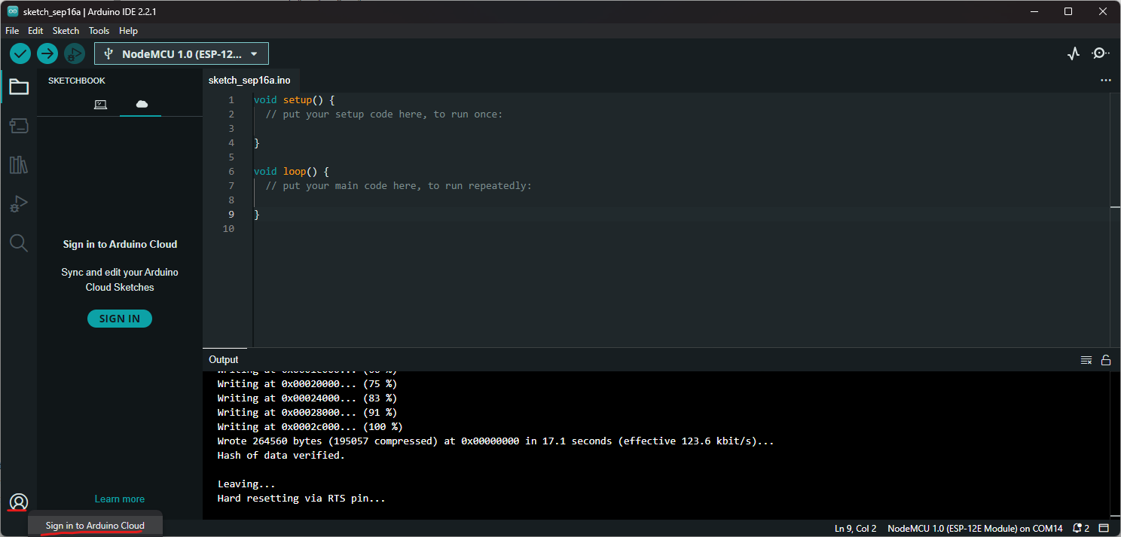Open the NodeMCU 1.0 board selector dropdown
Viewport: 1121px width, 537px height.
click(x=182, y=53)
